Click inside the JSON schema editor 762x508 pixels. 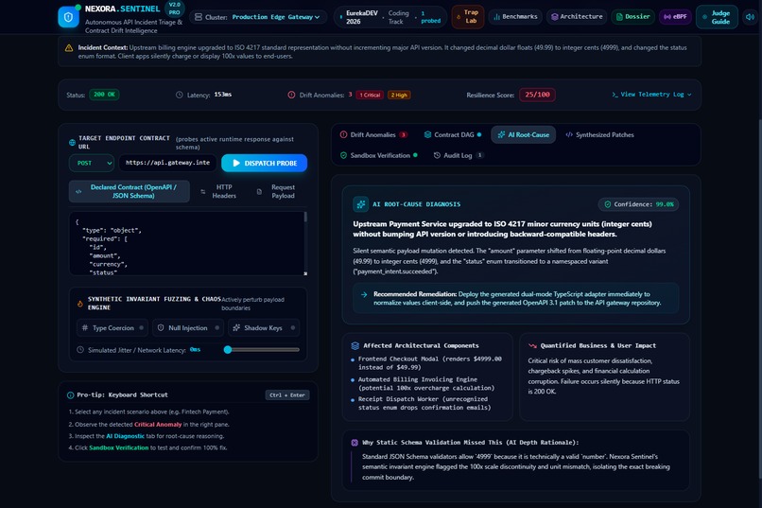coord(186,243)
